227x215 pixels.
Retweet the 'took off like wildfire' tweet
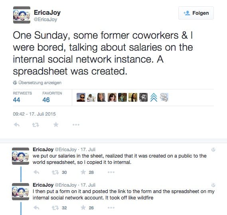[x=55, y=208]
